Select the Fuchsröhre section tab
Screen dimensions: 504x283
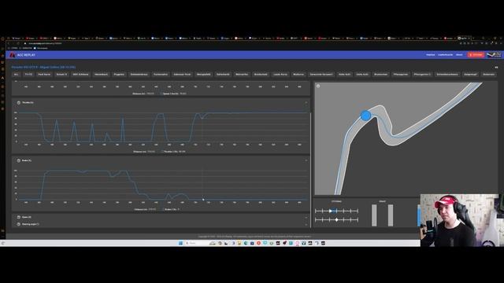[161, 74]
